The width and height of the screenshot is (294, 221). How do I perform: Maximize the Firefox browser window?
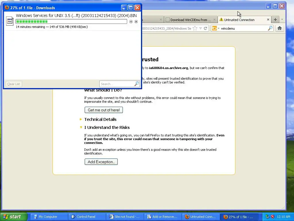[275, 6]
